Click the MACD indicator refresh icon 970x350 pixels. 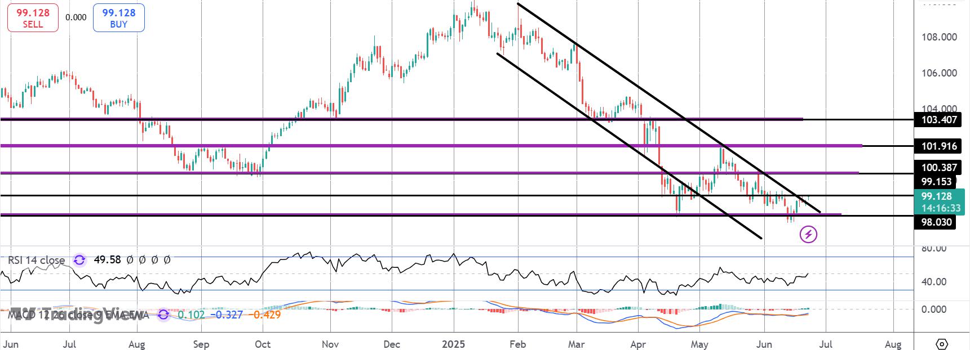pyautogui.click(x=163, y=315)
